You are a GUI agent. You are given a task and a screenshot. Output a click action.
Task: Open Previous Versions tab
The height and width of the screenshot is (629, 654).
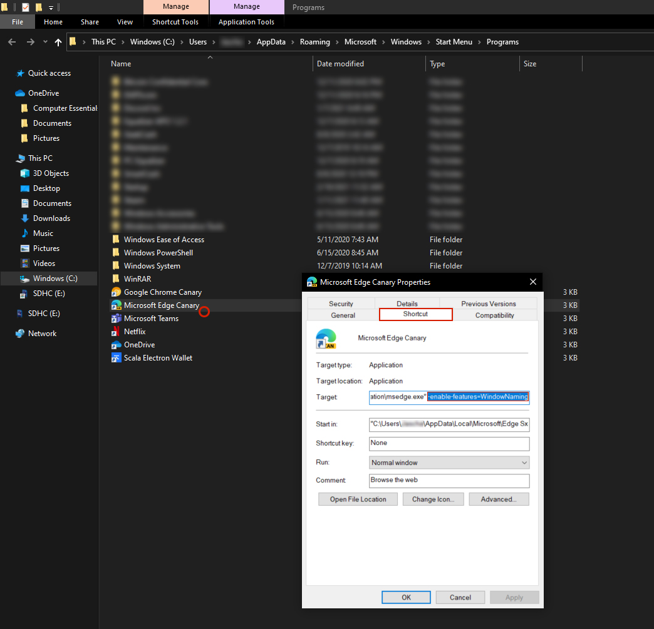pos(489,304)
